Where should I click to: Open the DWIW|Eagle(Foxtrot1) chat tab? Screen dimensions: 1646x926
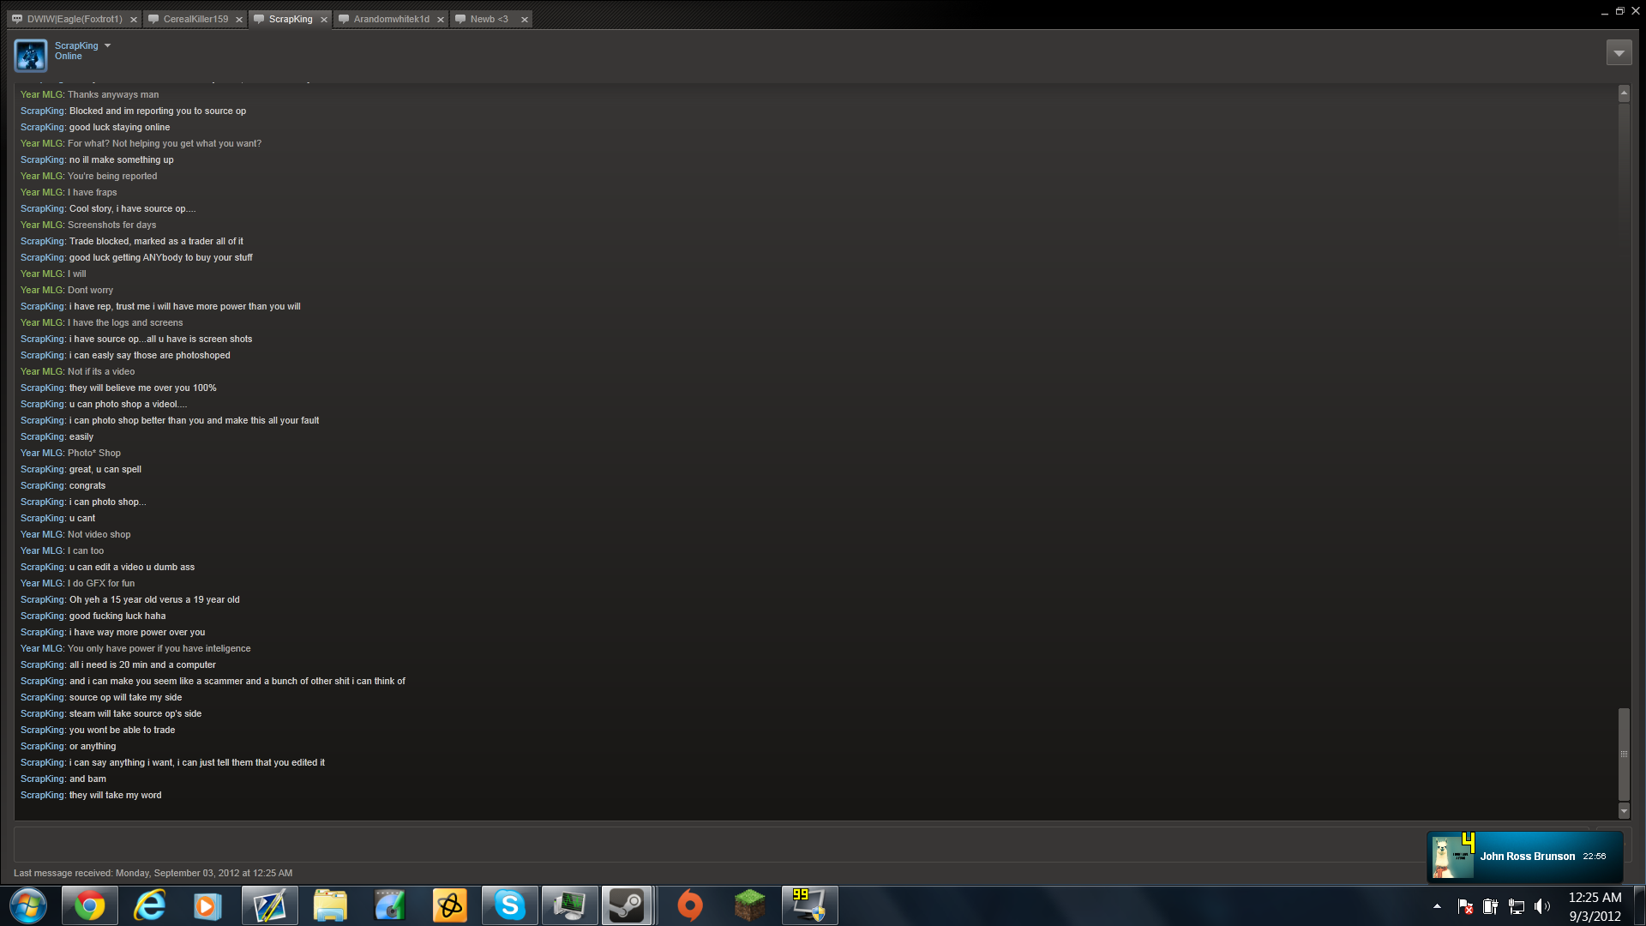75,19
